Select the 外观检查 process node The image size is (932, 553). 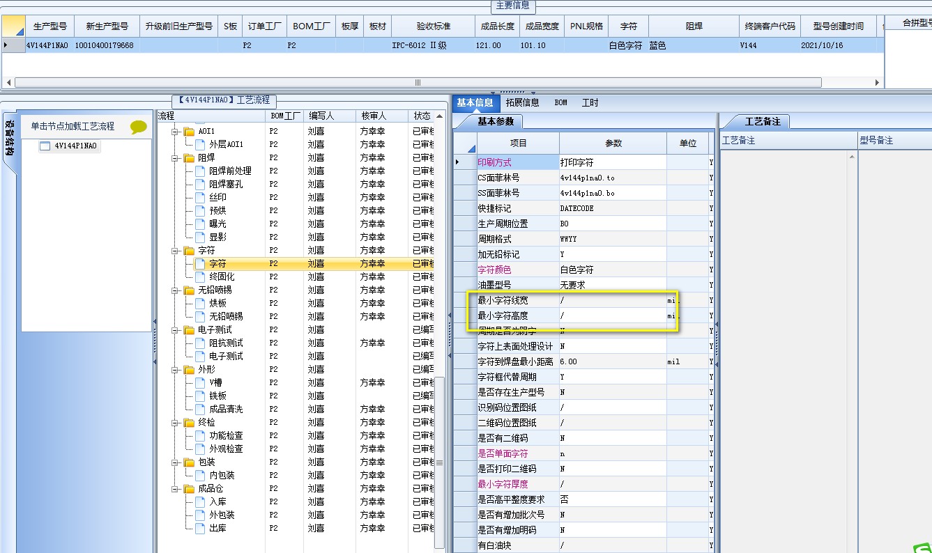226,449
